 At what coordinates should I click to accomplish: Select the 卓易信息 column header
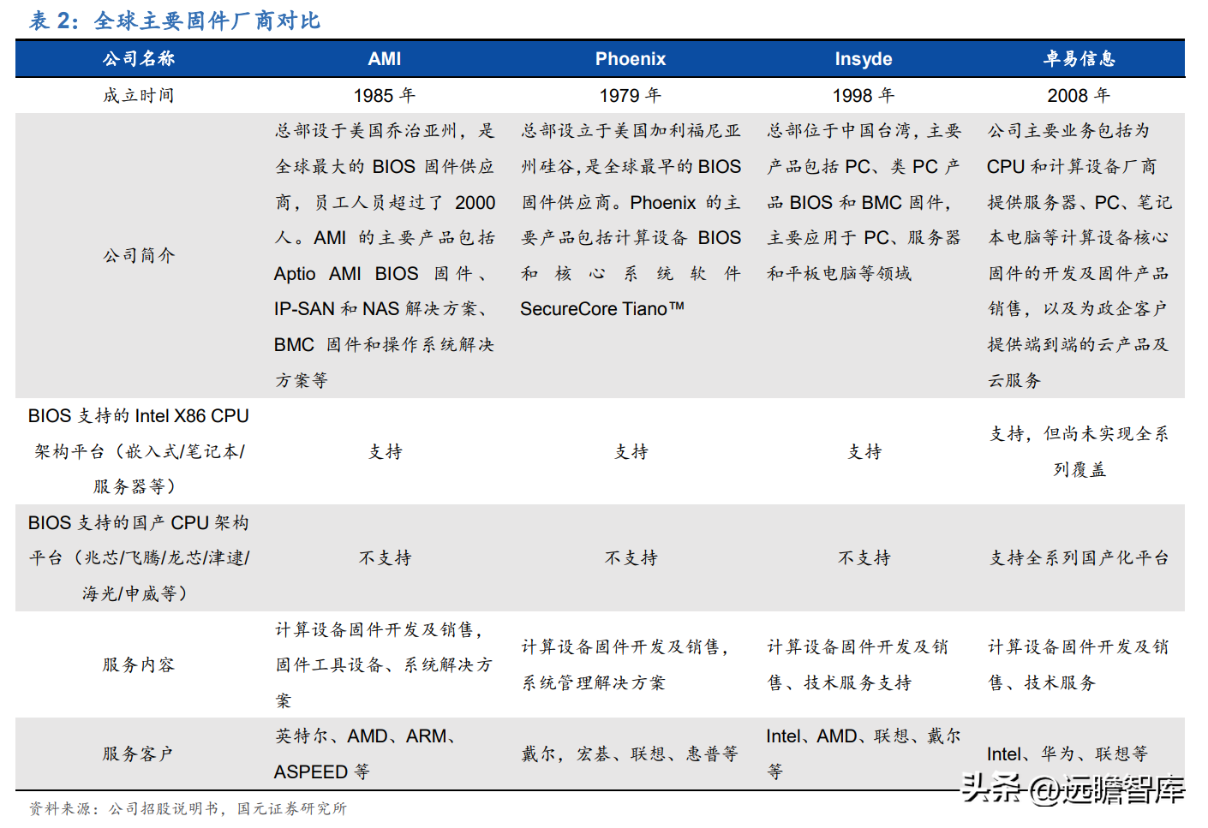(x=1079, y=58)
